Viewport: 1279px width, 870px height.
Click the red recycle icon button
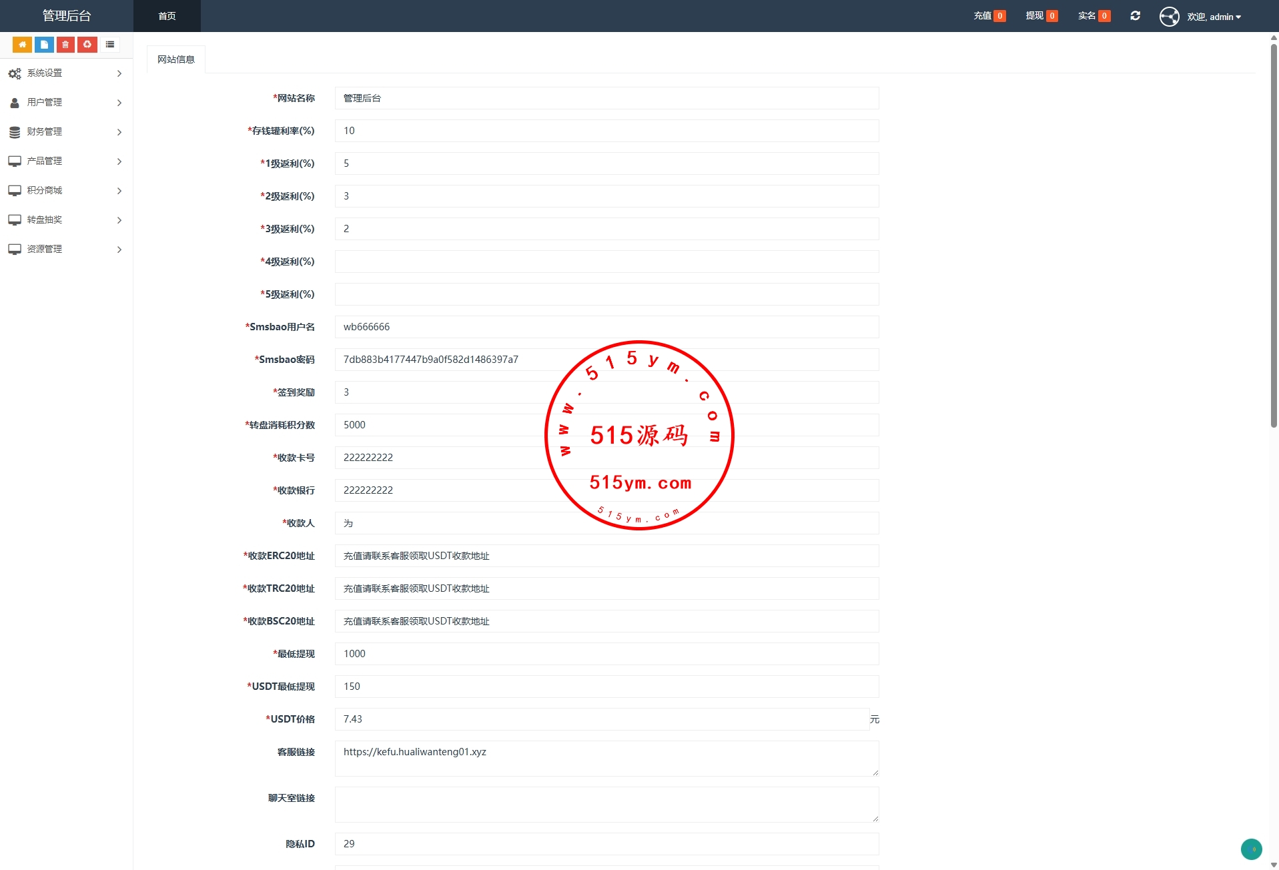tap(87, 45)
